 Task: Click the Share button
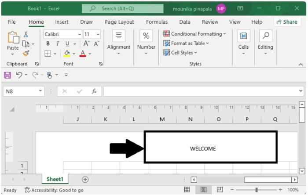[x=287, y=22]
